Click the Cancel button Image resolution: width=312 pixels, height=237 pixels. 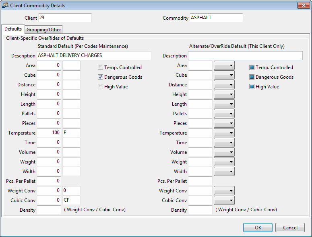[x=290, y=228]
